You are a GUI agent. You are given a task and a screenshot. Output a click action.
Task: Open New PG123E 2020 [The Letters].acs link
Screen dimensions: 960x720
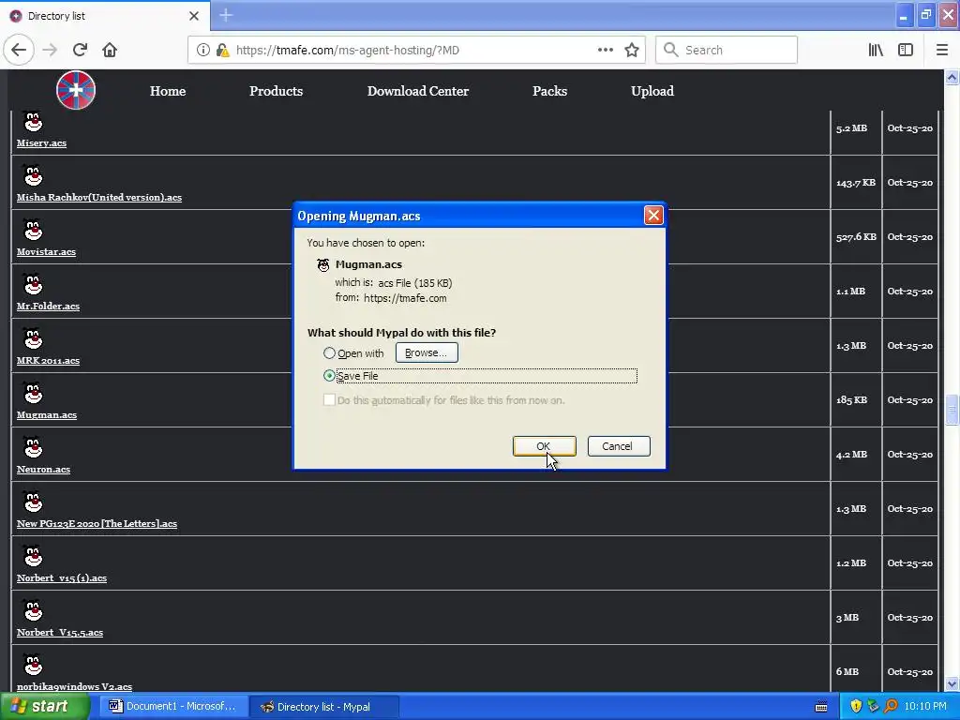click(97, 523)
